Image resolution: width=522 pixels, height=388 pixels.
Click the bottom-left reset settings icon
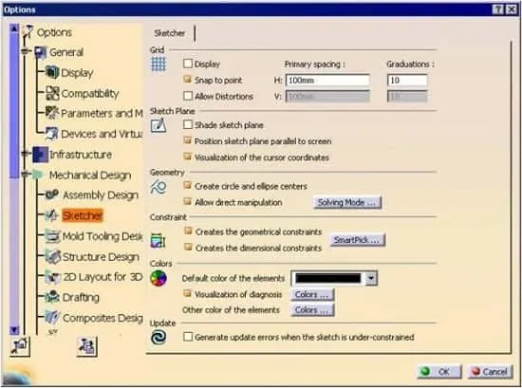pos(20,346)
